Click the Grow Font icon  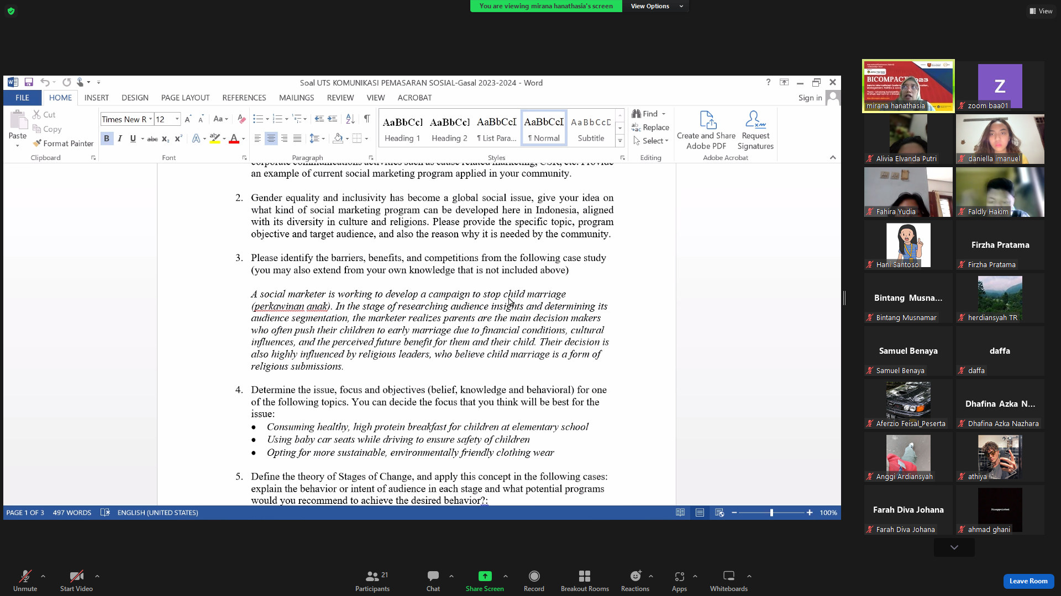point(188,119)
